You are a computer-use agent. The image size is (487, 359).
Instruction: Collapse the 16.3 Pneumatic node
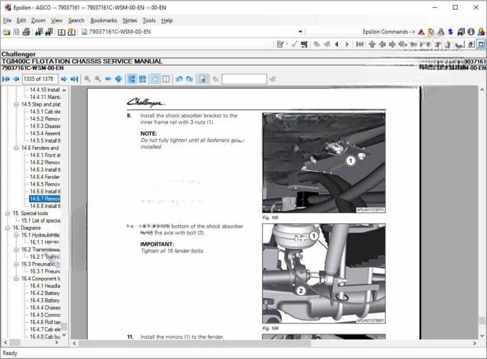[x=16, y=264]
